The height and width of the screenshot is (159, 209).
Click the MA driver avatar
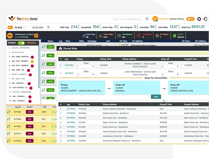coord(10,36)
